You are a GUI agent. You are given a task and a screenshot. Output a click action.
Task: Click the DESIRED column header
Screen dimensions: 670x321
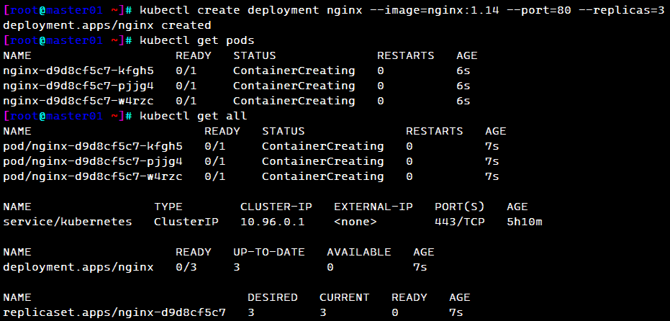coord(273,297)
